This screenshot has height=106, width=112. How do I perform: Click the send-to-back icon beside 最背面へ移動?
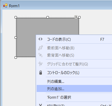(41, 55)
